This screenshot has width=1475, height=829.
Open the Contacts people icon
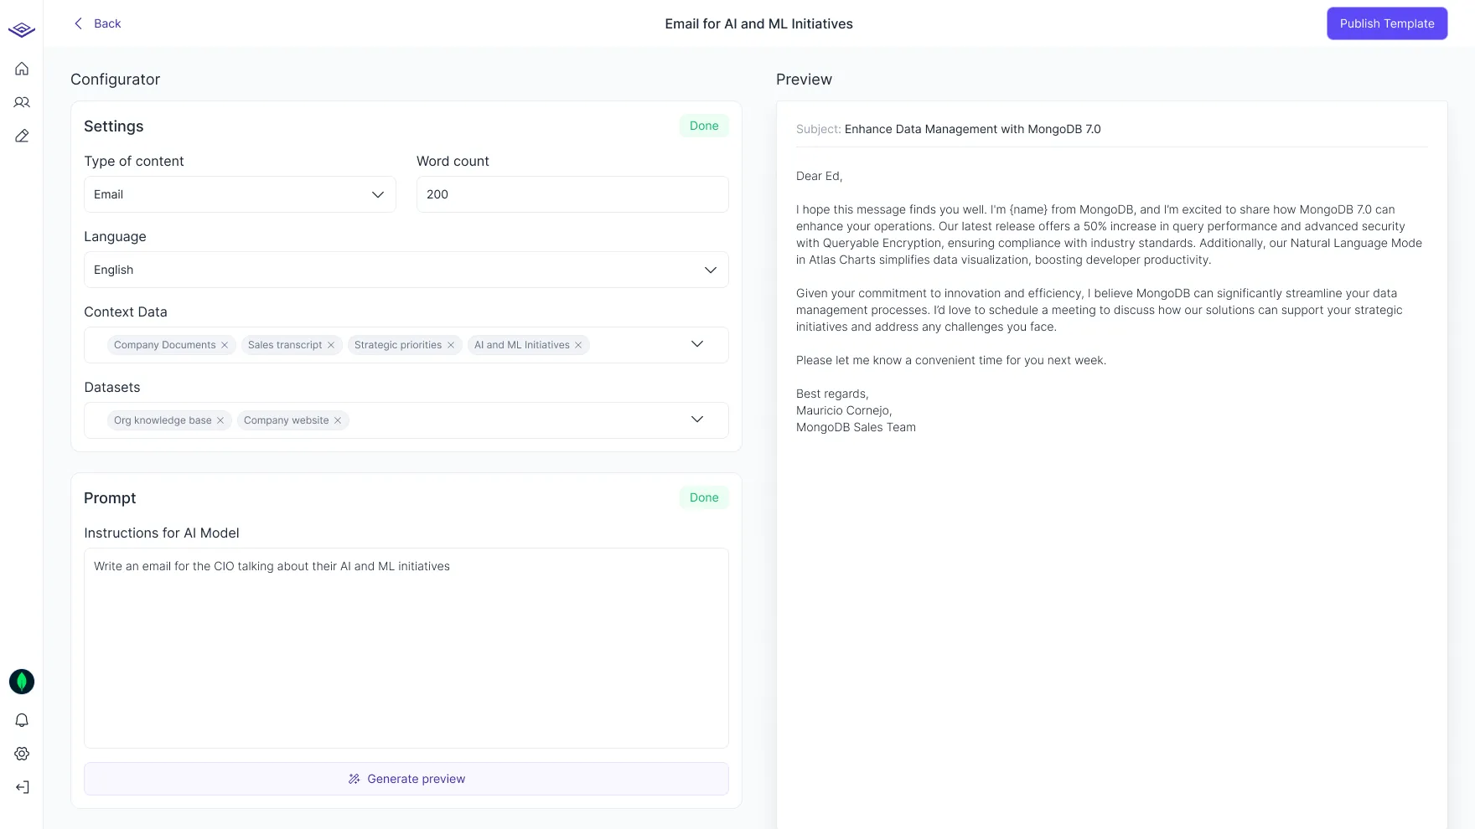(22, 102)
